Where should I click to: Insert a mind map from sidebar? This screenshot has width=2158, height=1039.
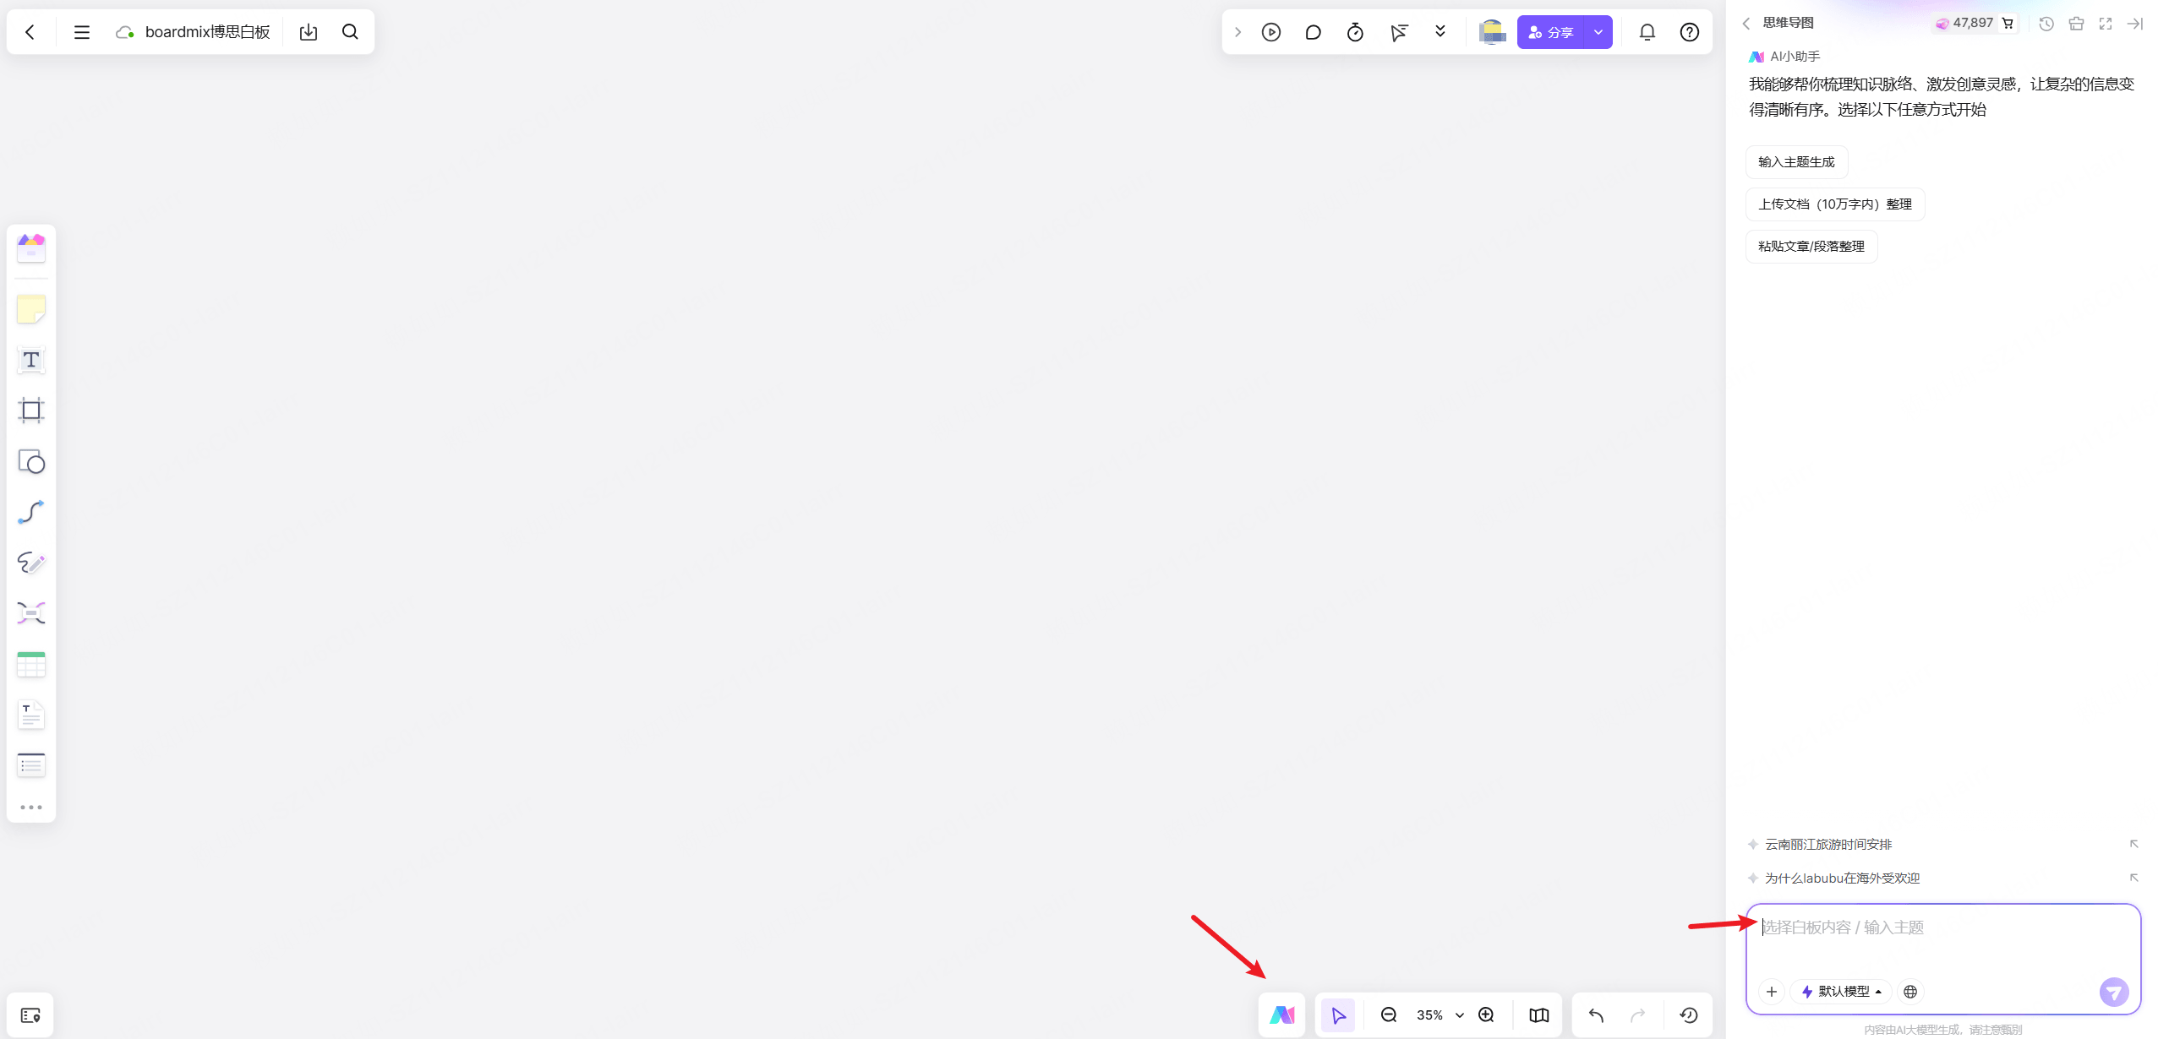(31, 613)
